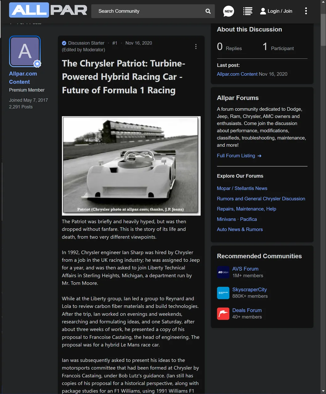Click the Allpar.com Content avatar

[x=25, y=51]
